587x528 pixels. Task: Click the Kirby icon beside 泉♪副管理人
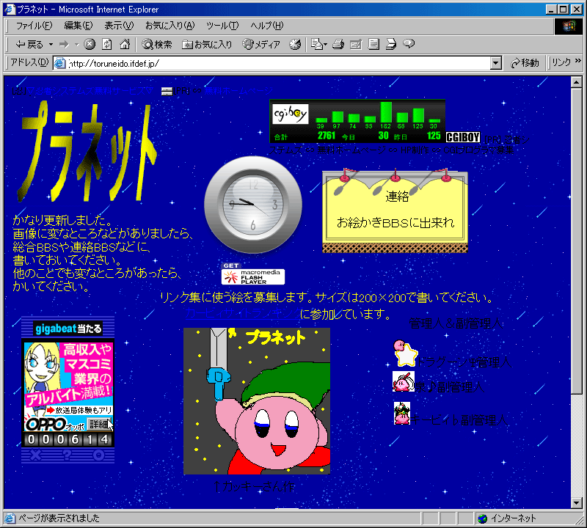(x=404, y=381)
